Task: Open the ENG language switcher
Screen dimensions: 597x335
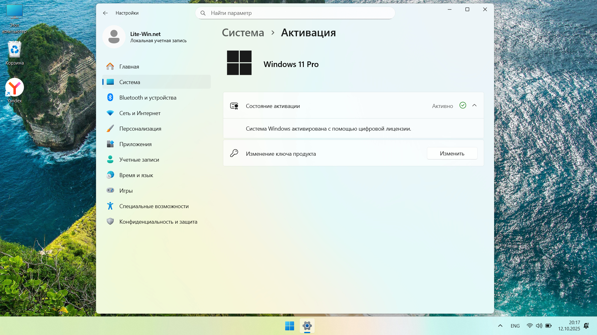Action: (x=515, y=326)
